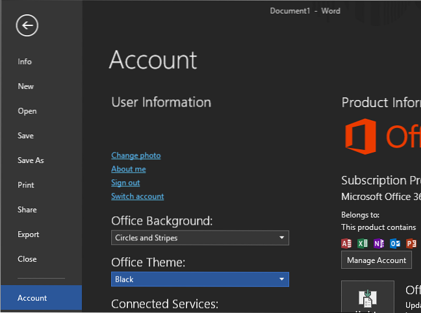Select Export in the sidebar
Image resolution: width=421 pixels, height=313 pixels.
(29, 234)
